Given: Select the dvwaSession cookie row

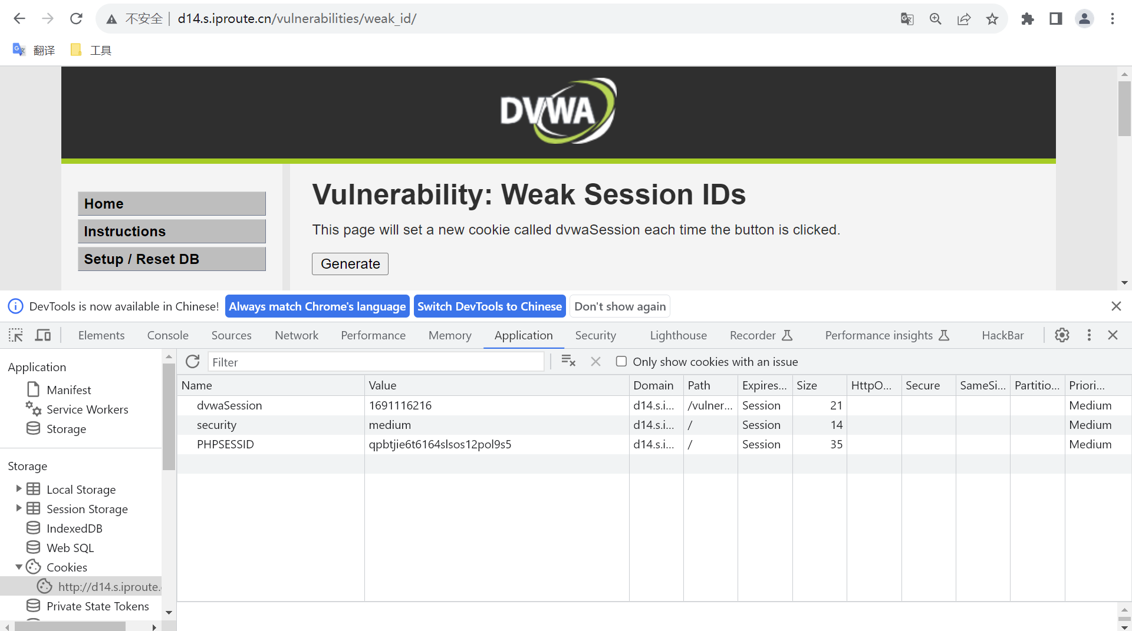Looking at the screenshot, I should [229, 405].
